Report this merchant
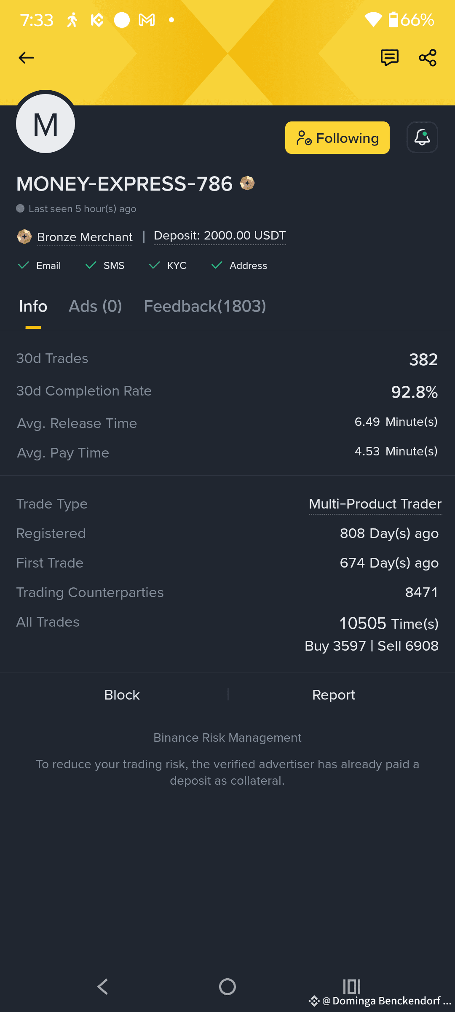The image size is (455, 1012). (x=334, y=694)
